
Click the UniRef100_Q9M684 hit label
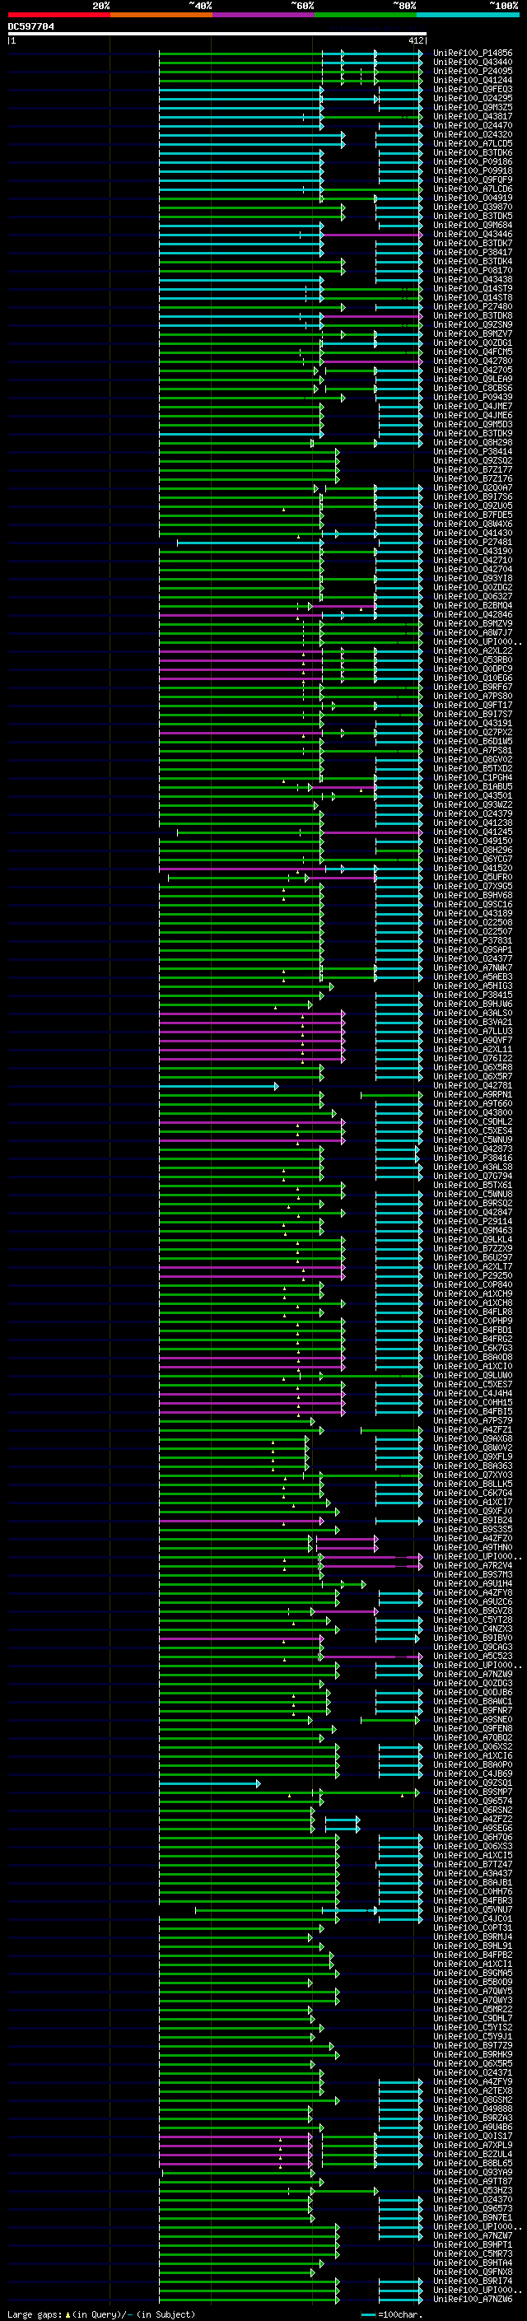click(x=473, y=226)
